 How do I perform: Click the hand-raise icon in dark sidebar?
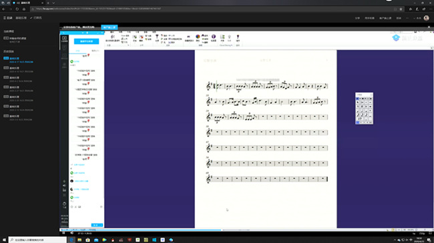[64, 204]
